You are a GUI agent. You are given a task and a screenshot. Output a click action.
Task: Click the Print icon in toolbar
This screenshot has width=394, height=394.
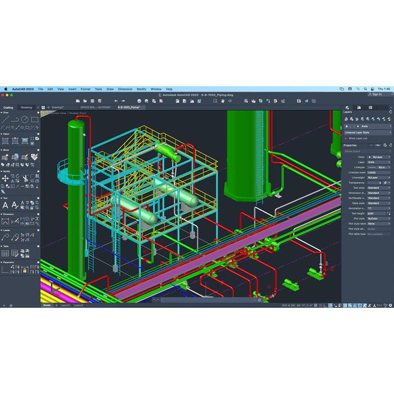point(139,101)
